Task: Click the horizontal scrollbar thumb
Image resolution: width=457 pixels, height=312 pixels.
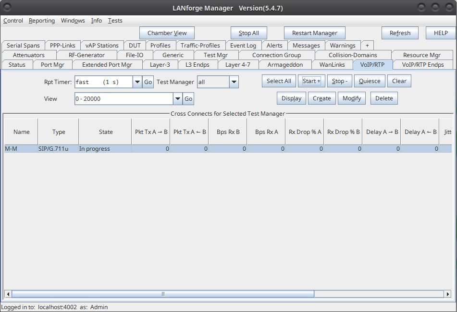Action: 163,294
